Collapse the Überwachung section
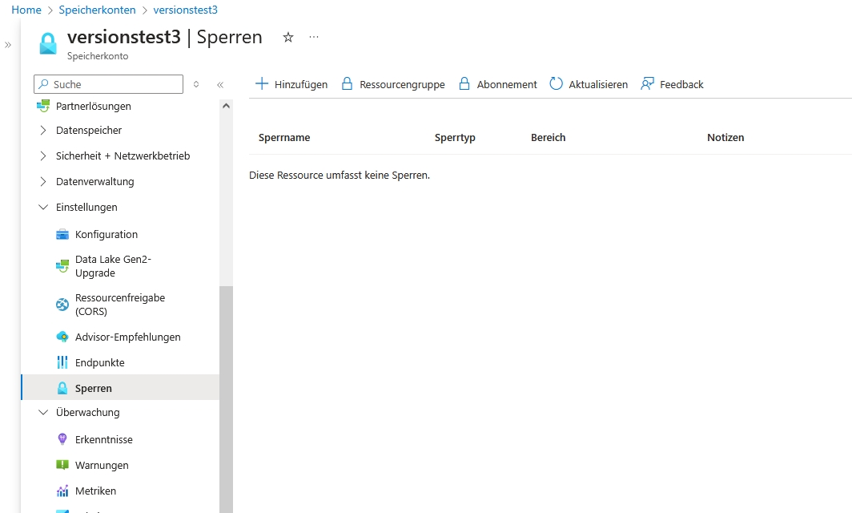Viewport: 852px width, 513px height. point(43,413)
